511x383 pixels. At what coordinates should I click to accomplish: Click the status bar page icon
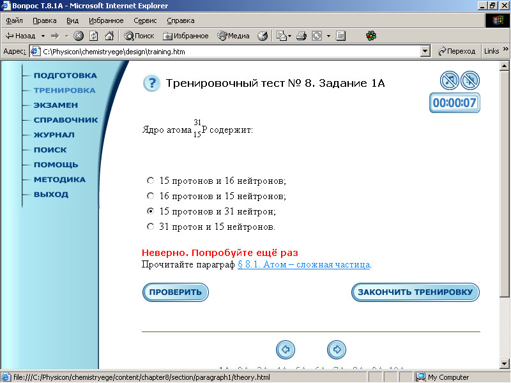pos(6,377)
